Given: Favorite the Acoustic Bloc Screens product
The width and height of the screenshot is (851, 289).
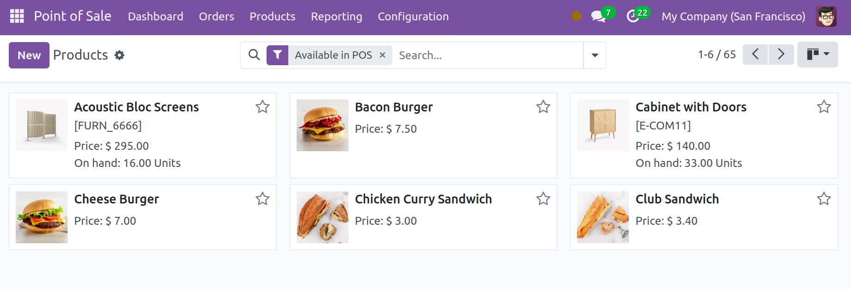Looking at the screenshot, I should pos(262,107).
